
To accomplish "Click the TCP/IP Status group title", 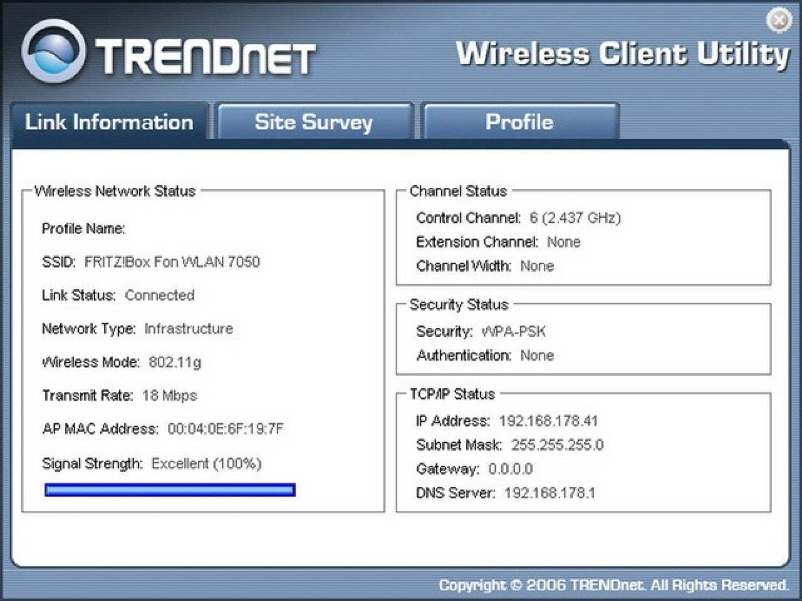I will (x=452, y=394).
